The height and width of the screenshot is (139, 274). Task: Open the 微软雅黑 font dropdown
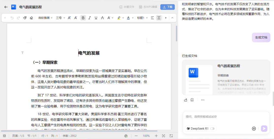45,18
